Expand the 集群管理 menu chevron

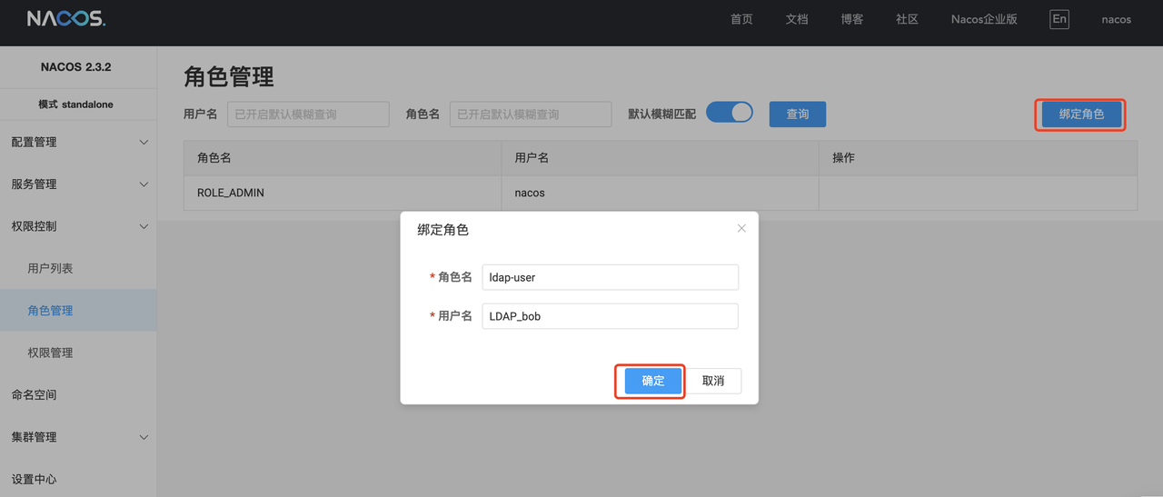pos(144,437)
